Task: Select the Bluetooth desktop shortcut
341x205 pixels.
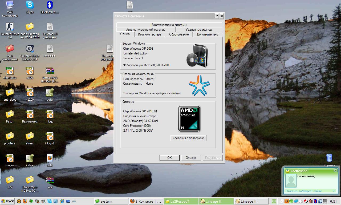Action: (50, 7)
